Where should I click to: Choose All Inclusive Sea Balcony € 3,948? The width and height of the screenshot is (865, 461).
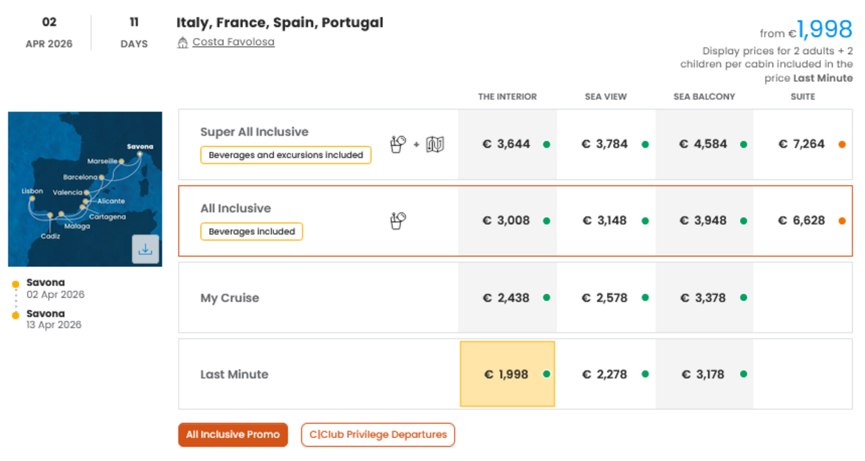704,221
